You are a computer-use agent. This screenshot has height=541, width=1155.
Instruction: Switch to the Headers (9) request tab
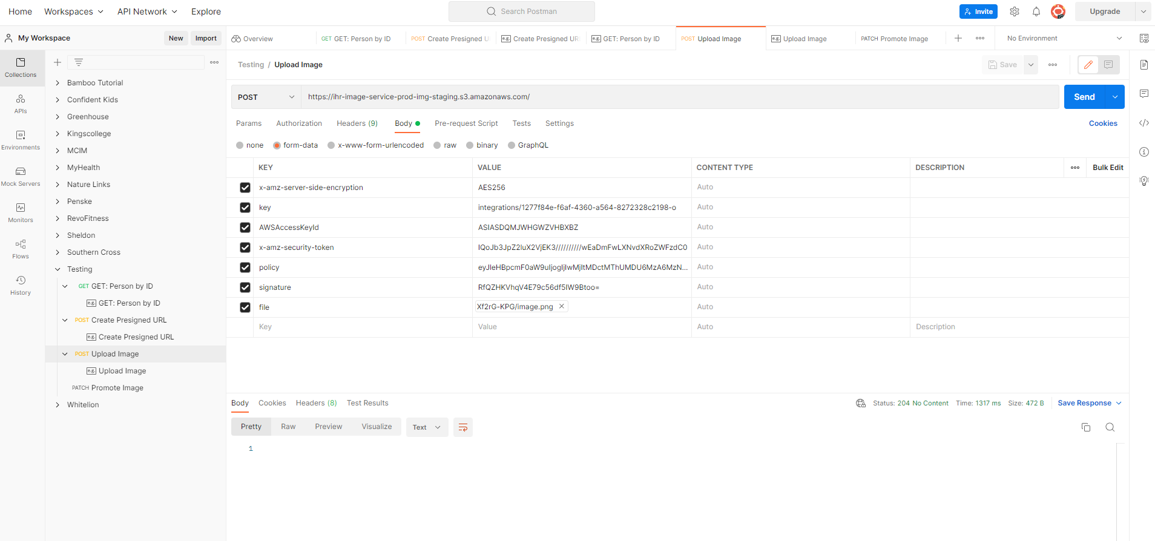pyautogui.click(x=357, y=123)
